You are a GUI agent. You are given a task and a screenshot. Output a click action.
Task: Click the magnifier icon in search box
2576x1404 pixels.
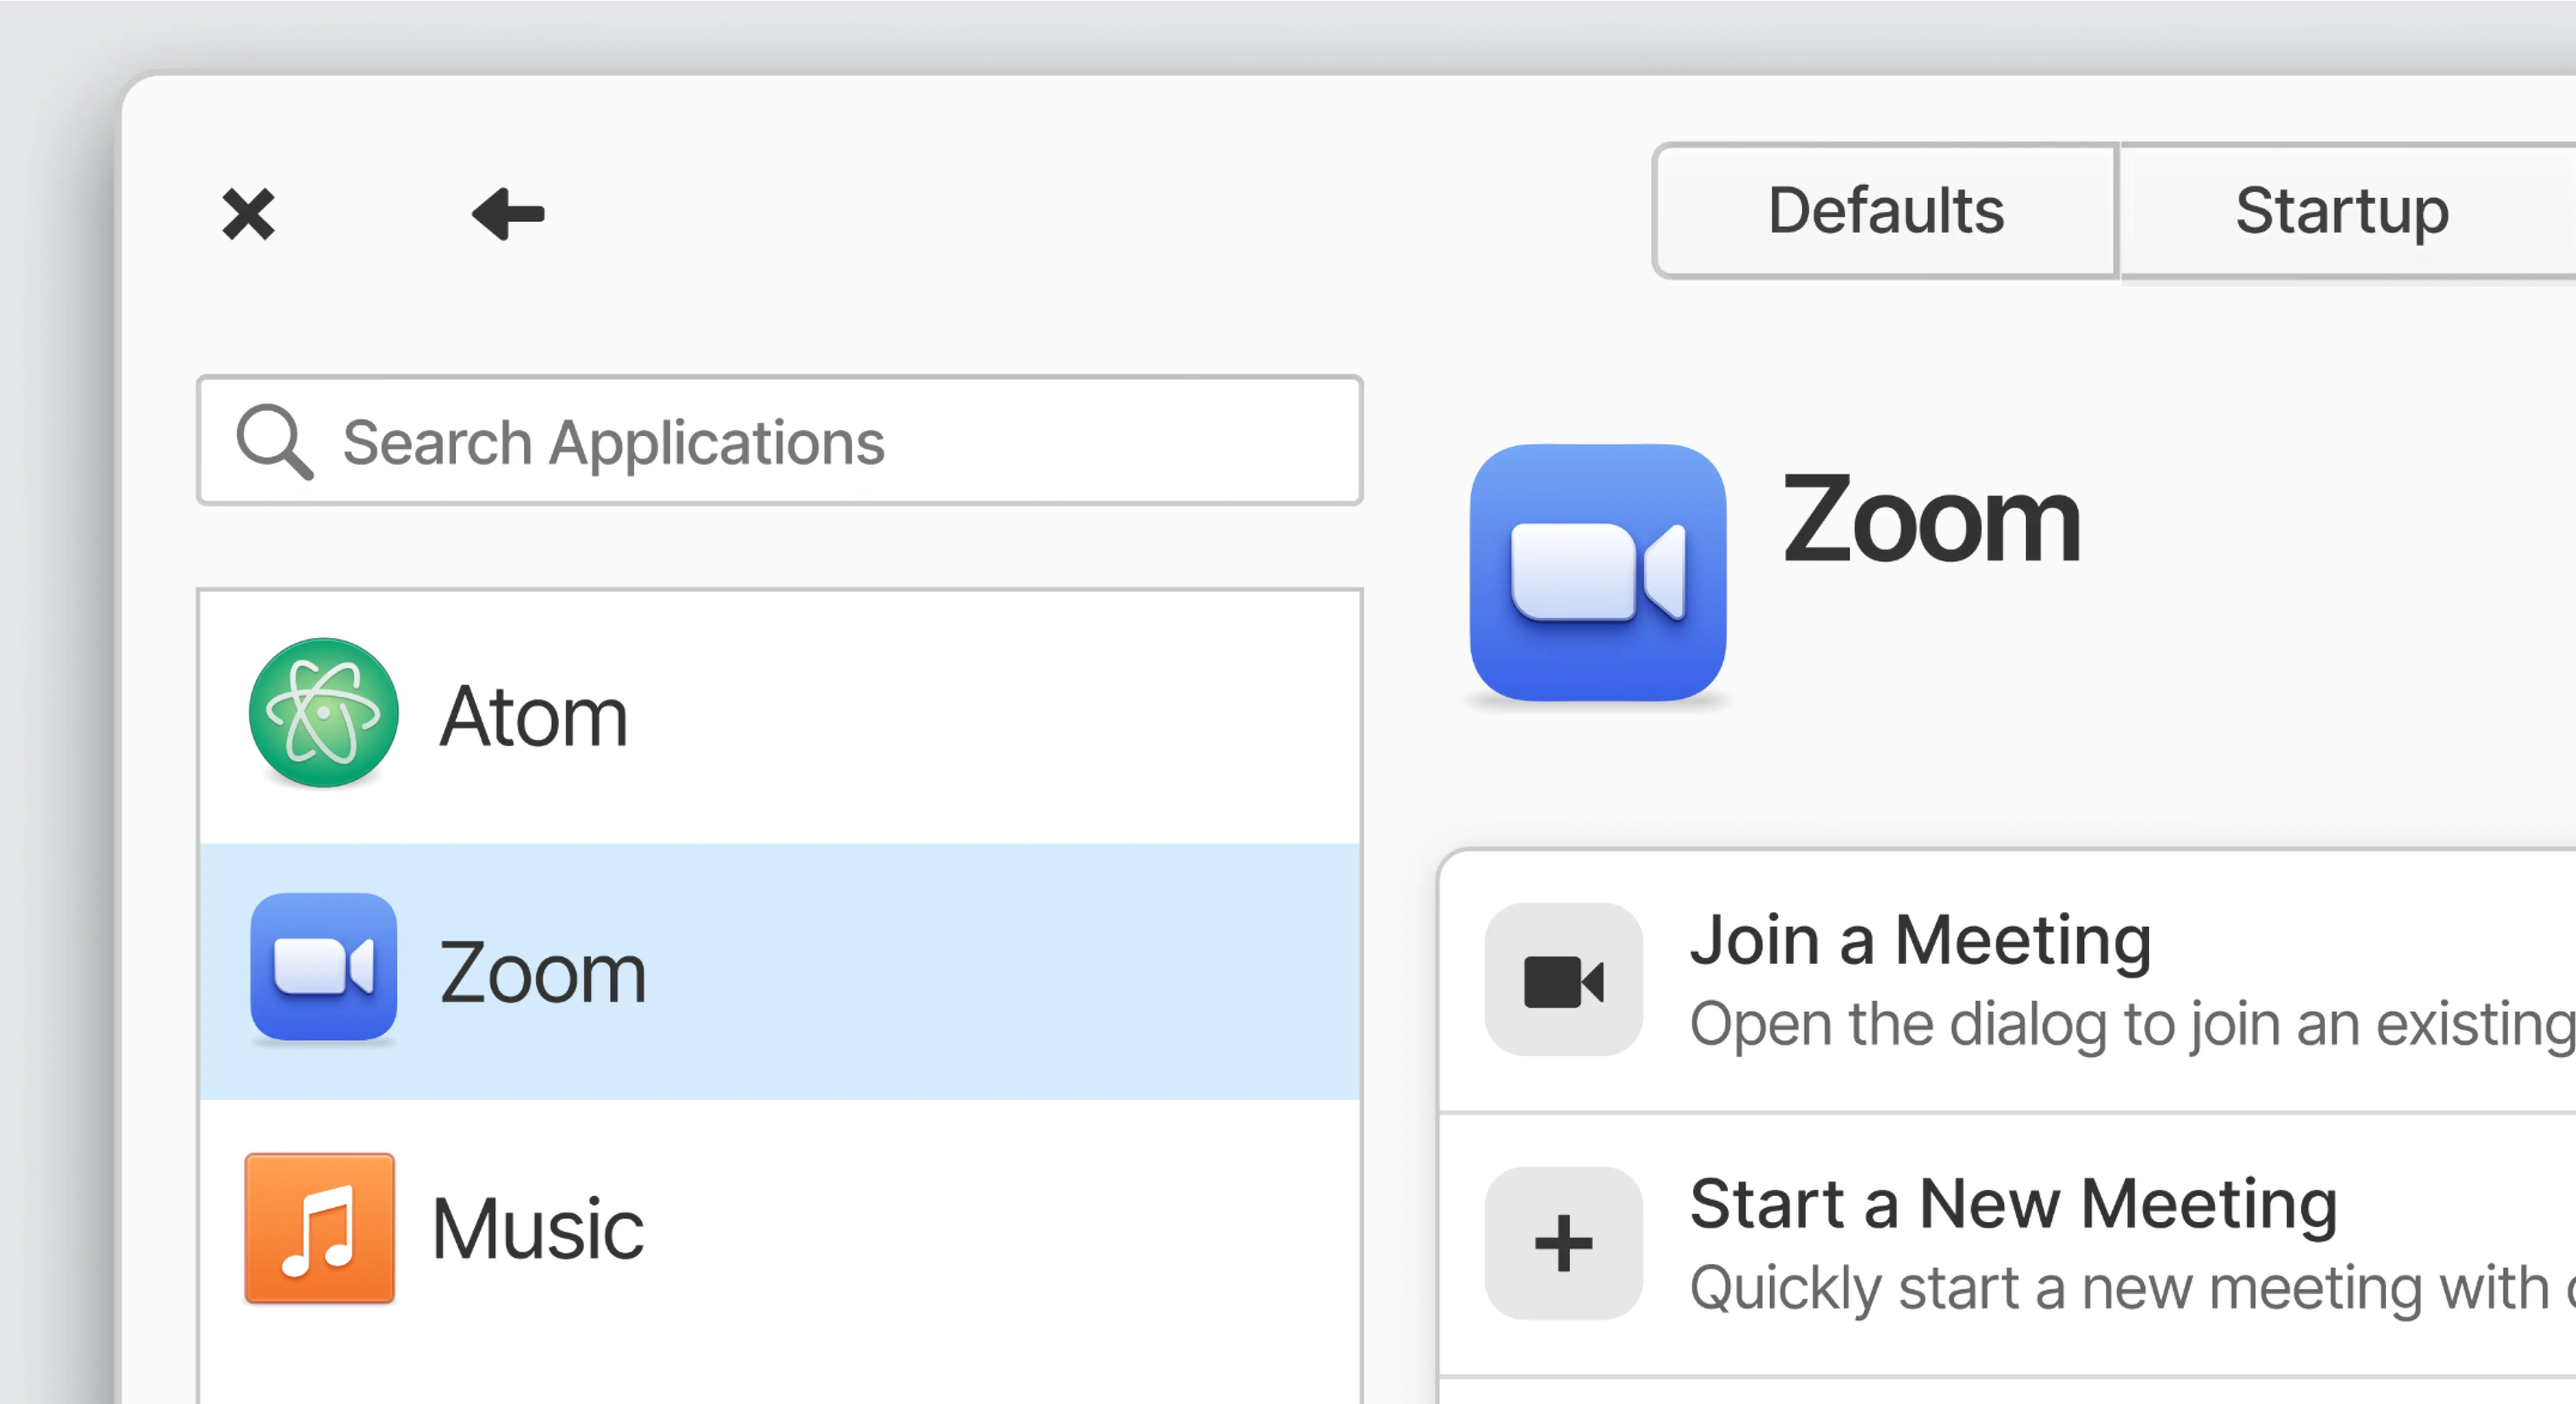coord(274,441)
